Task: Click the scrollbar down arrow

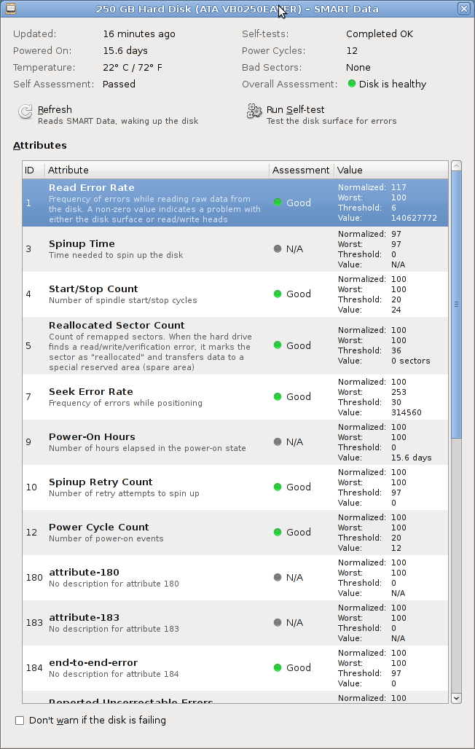Action: click(x=456, y=699)
